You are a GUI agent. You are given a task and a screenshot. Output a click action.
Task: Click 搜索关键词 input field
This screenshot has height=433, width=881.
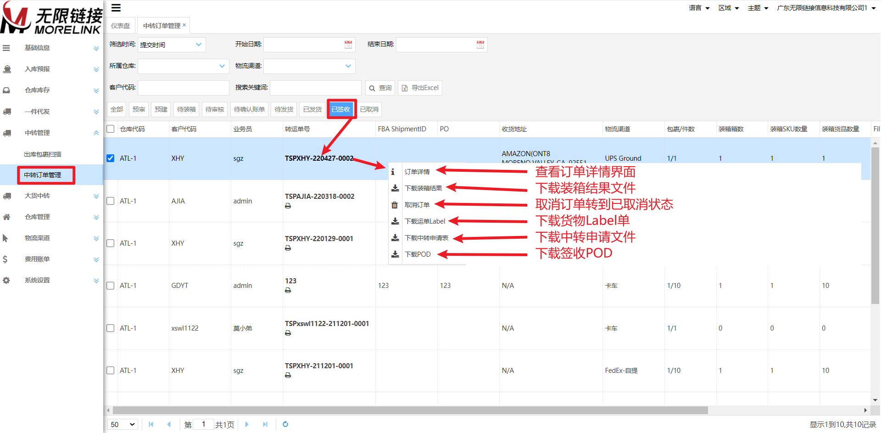click(316, 88)
